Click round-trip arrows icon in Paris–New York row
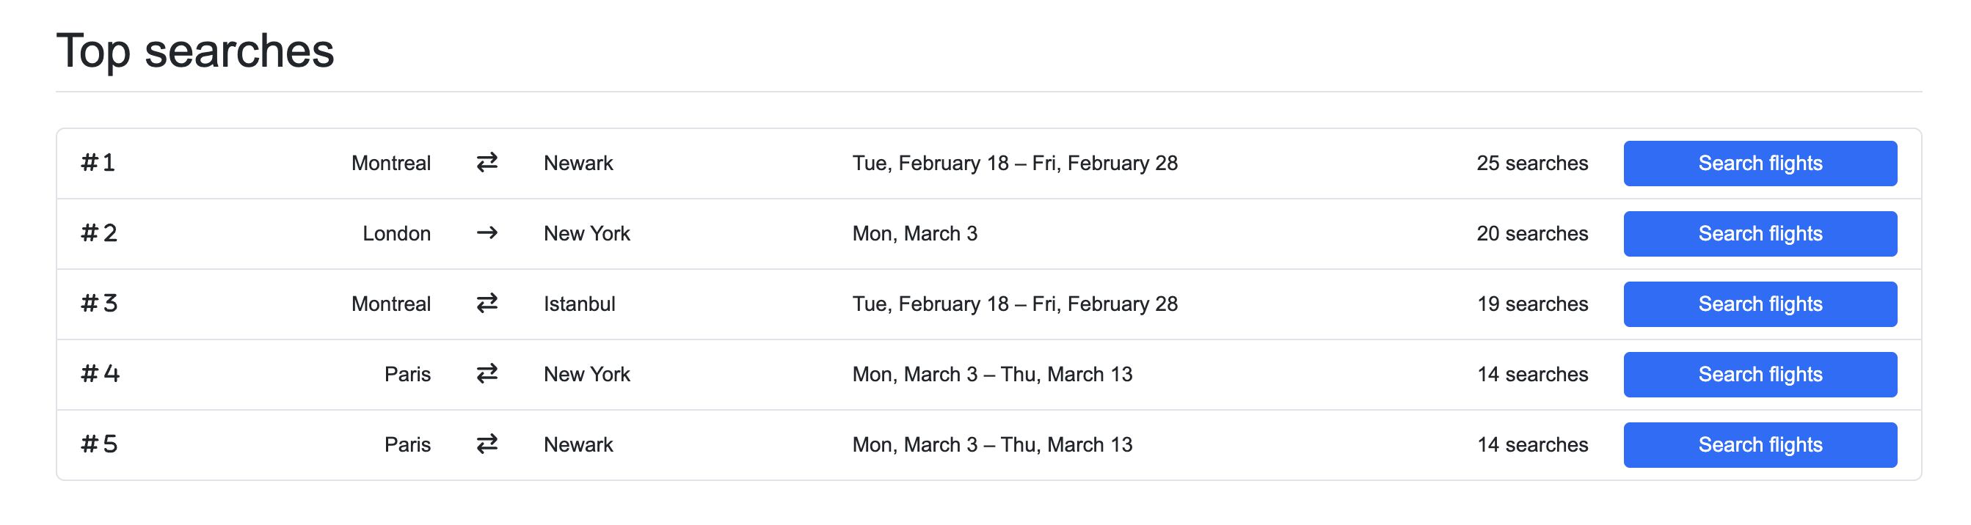 pos(487,374)
